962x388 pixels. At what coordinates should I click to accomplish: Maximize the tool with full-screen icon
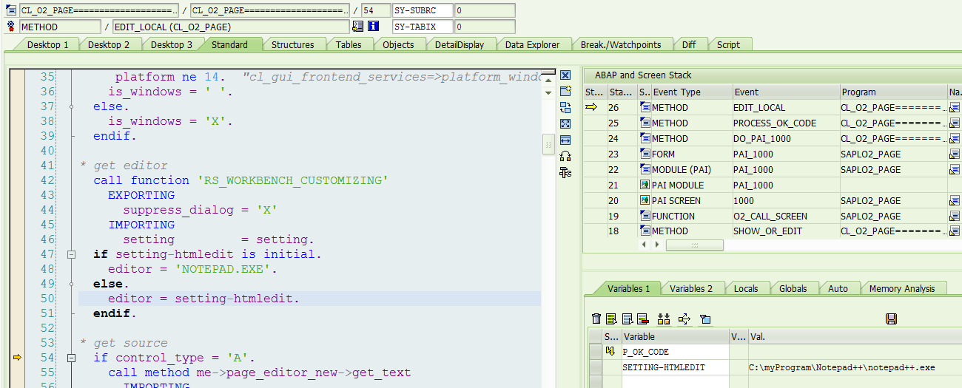coord(565,124)
